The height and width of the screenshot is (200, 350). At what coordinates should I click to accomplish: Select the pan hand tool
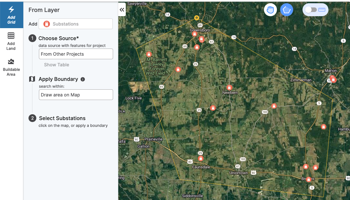click(x=270, y=10)
